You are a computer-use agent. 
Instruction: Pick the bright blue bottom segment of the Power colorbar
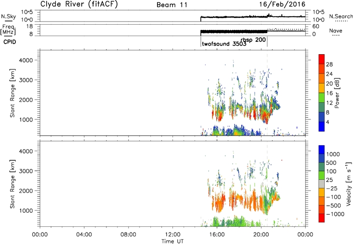click(322, 126)
